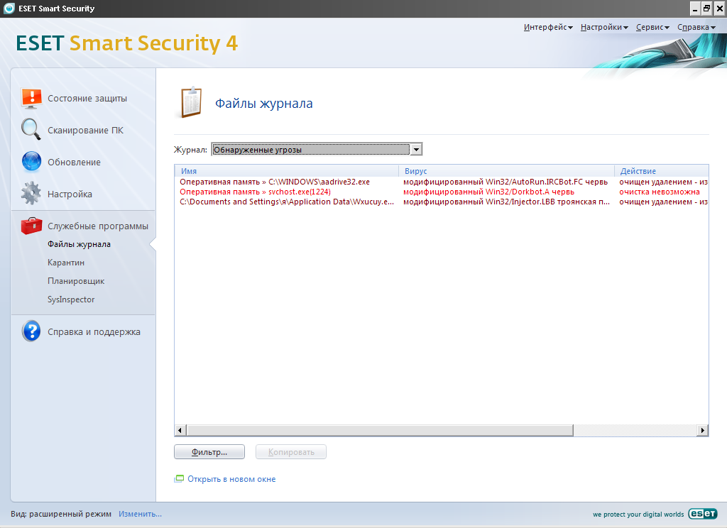The image size is (727, 528).
Task: Follow the Открыть в новом окне link
Action: tap(231, 479)
